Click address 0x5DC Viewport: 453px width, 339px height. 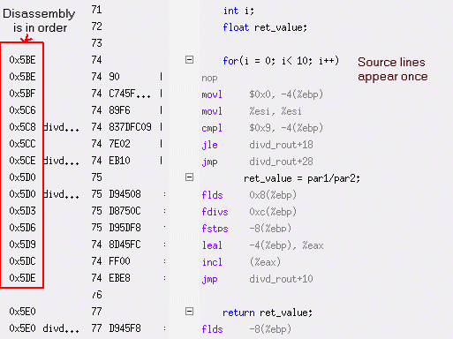click(x=22, y=261)
